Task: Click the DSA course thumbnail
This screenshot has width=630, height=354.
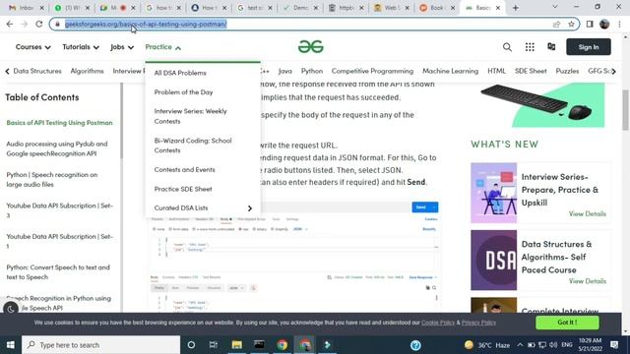Action: point(493,260)
